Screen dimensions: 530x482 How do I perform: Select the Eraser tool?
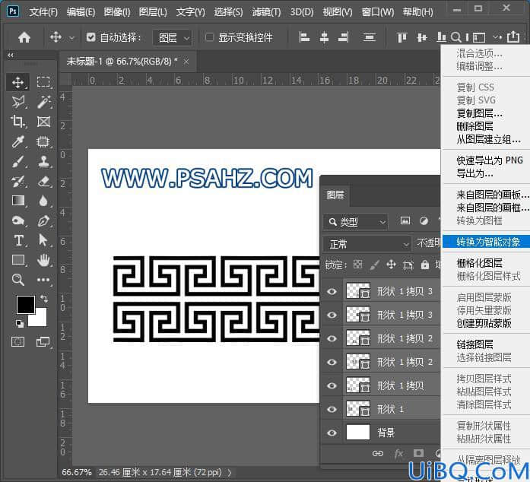point(43,182)
